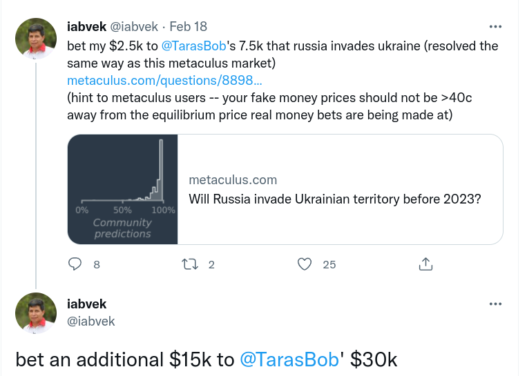Open the Community predictions chart thumbnail
Image resolution: width=527 pixels, height=376 pixels.
[x=123, y=189]
